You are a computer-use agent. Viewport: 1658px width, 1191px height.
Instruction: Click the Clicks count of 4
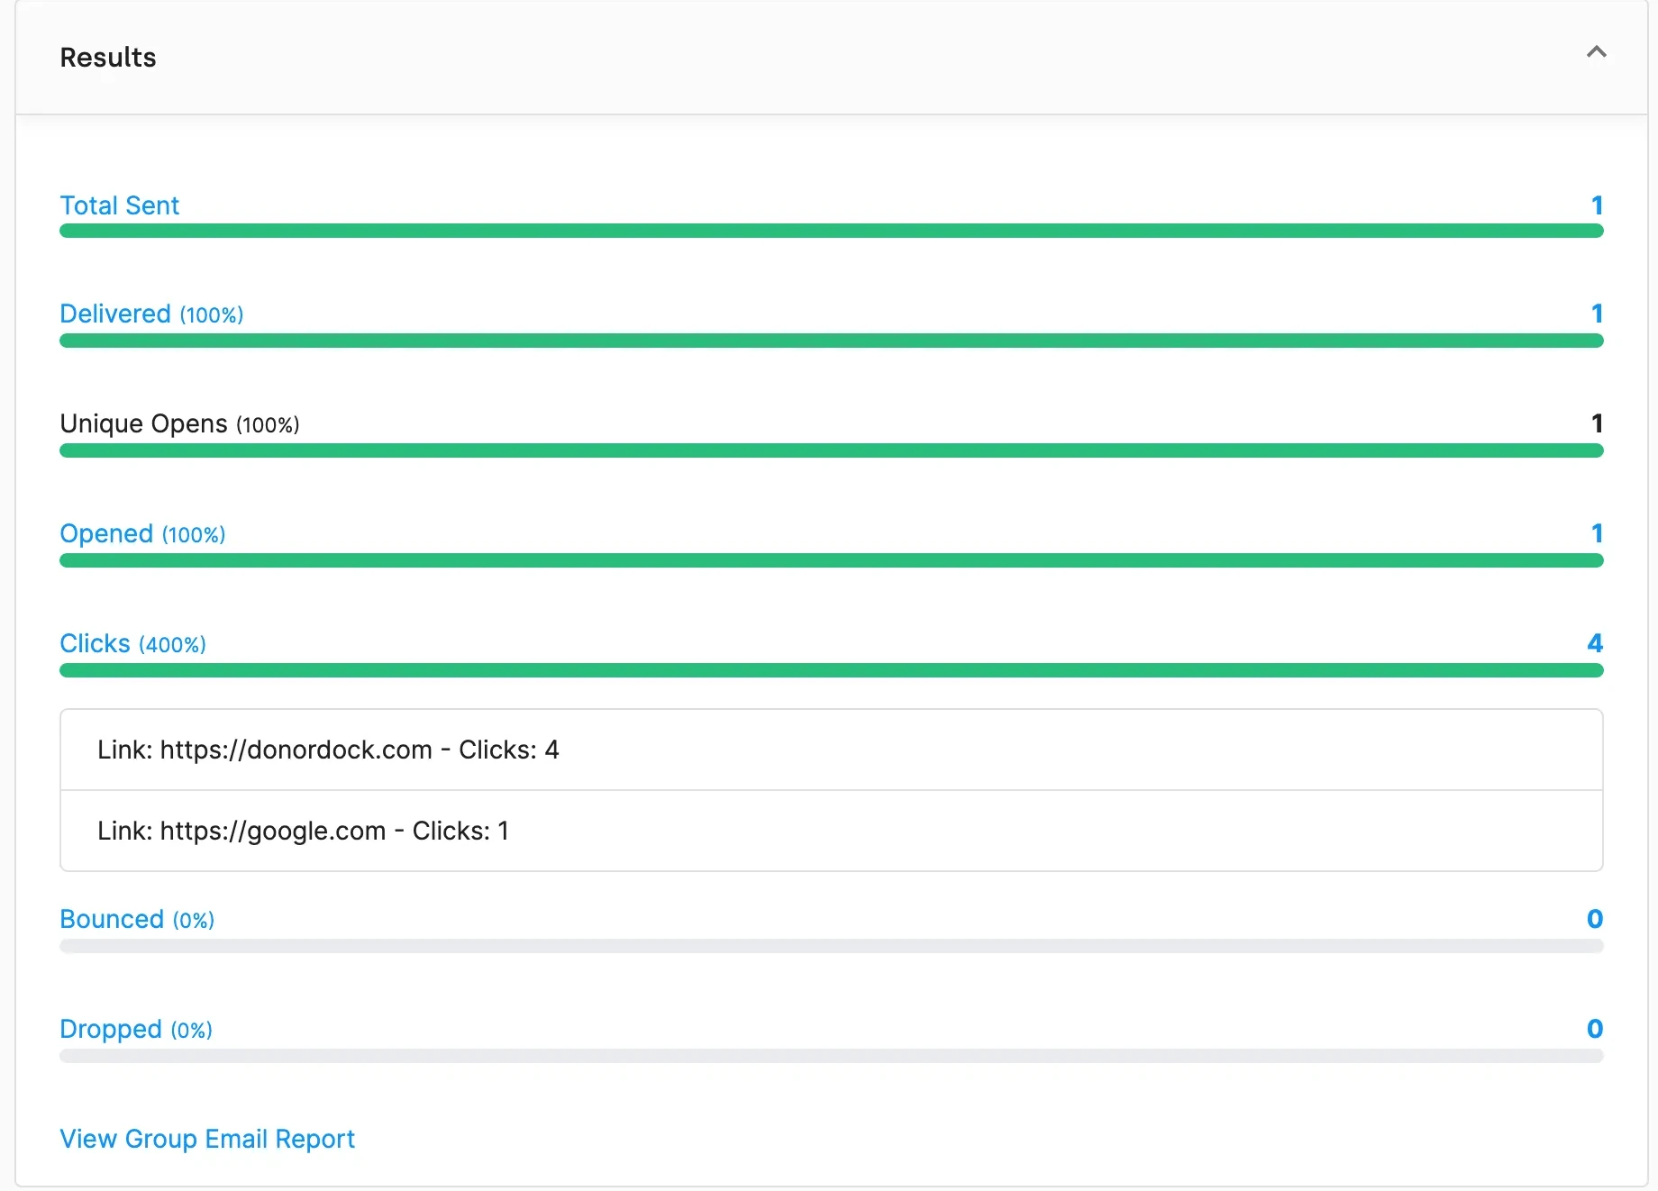(x=1595, y=643)
